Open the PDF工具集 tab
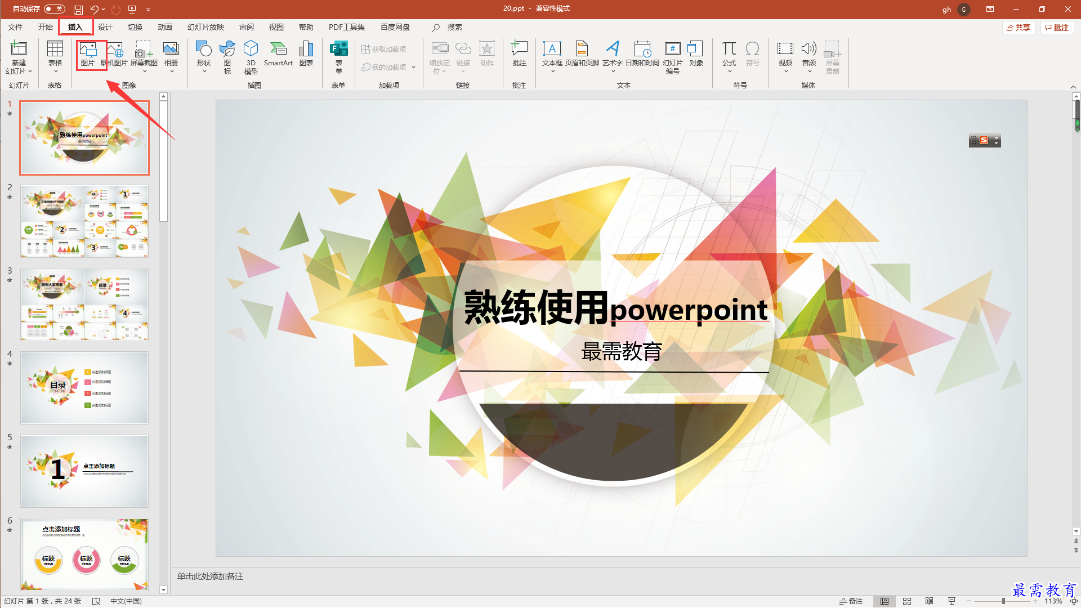The width and height of the screenshot is (1081, 608). (347, 27)
